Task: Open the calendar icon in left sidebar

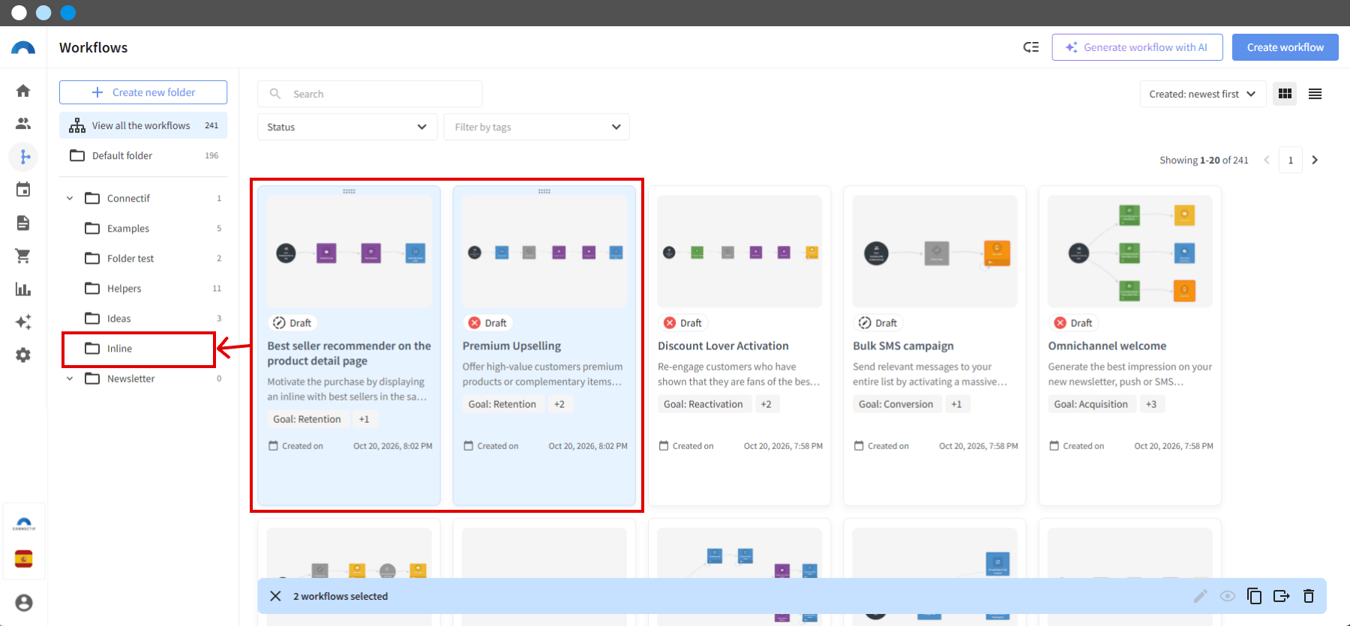Action: pyautogui.click(x=23, y=190)
